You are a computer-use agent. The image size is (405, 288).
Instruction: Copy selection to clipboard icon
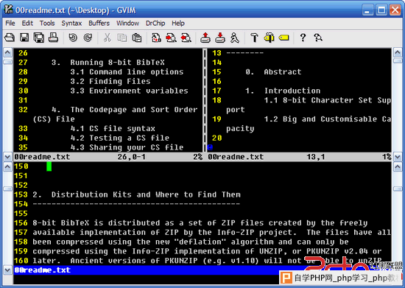(x=122, y=38)
